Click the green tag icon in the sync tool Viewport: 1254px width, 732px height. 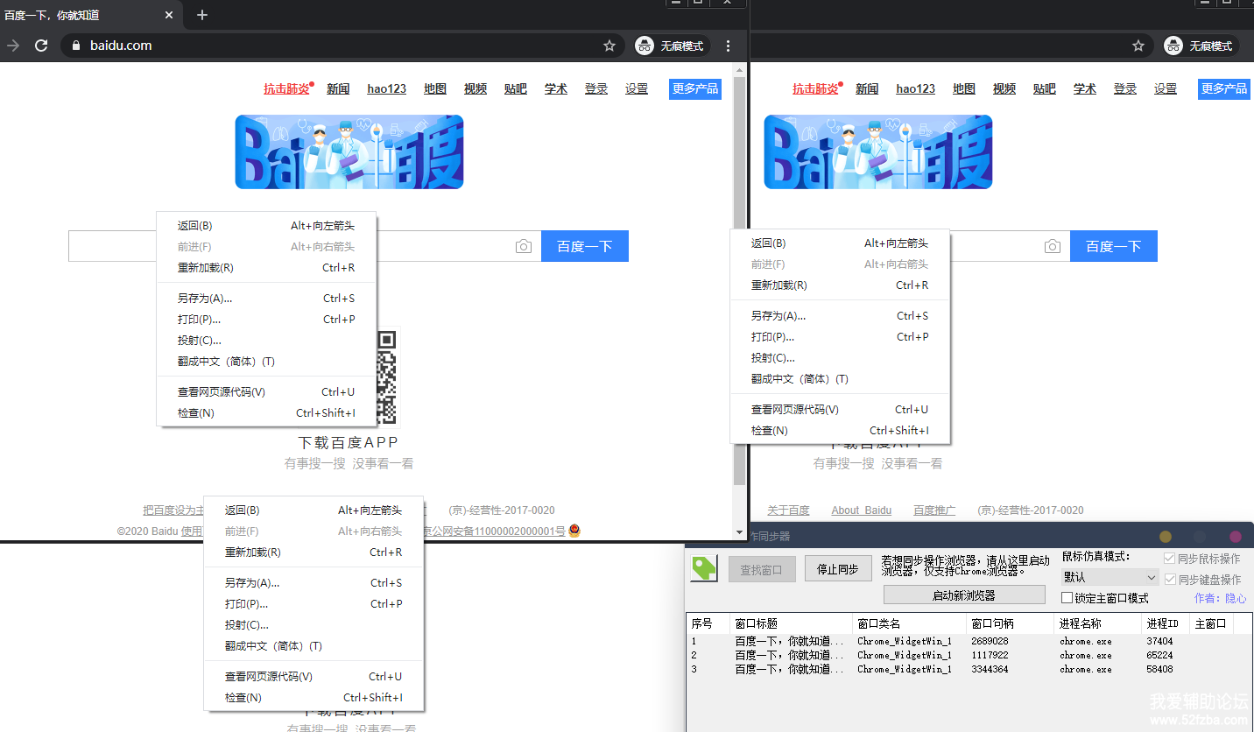pyautogui.click(x=704, y=568)
